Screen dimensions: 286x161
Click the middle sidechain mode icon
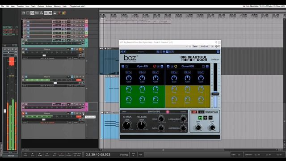click(205, 118)
